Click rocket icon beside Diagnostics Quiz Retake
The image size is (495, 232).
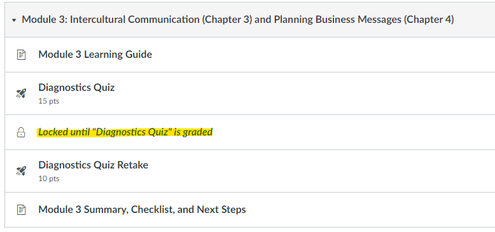tap(21, 171)
